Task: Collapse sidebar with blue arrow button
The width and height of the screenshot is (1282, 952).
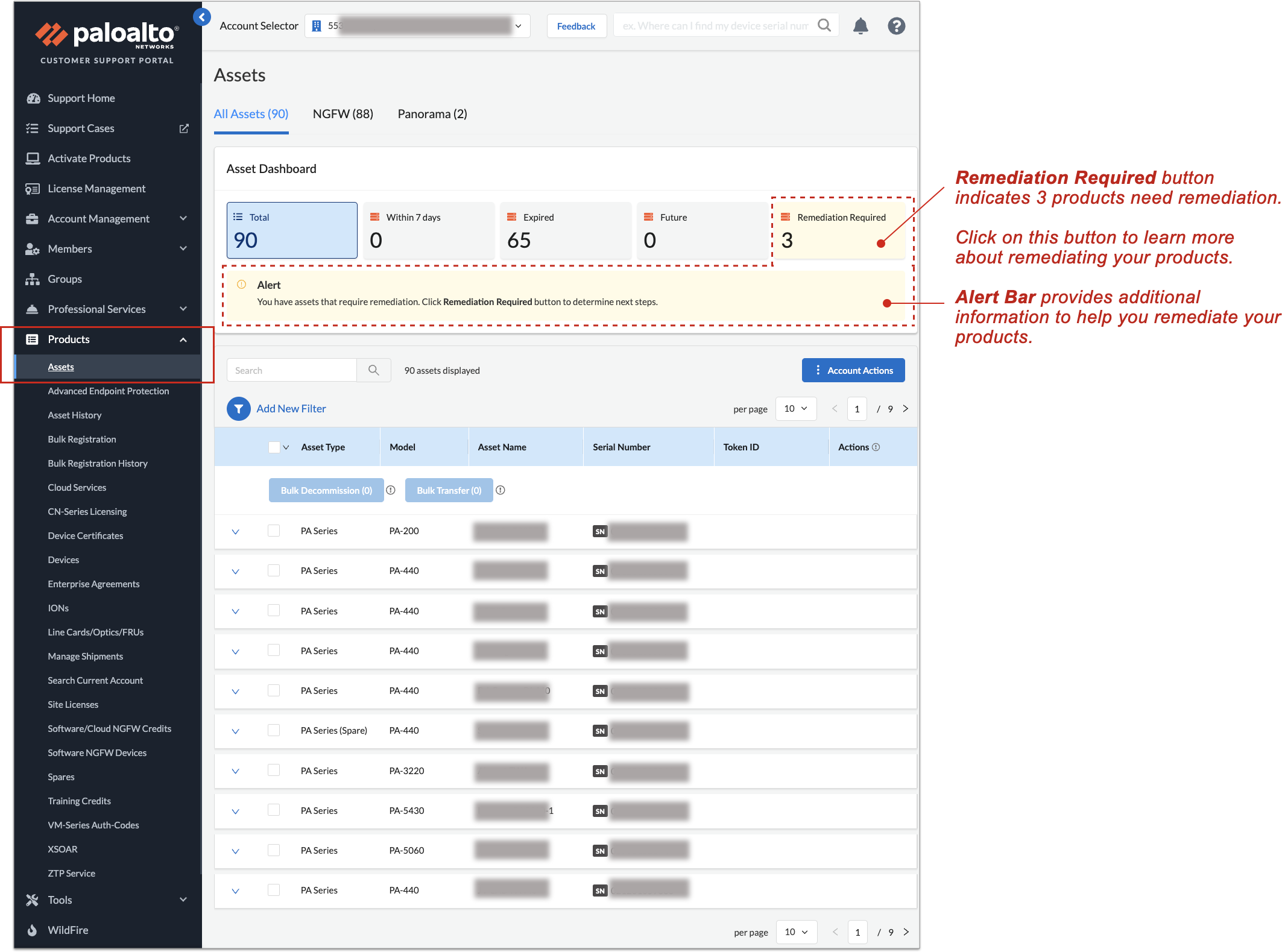Action: 202,17
